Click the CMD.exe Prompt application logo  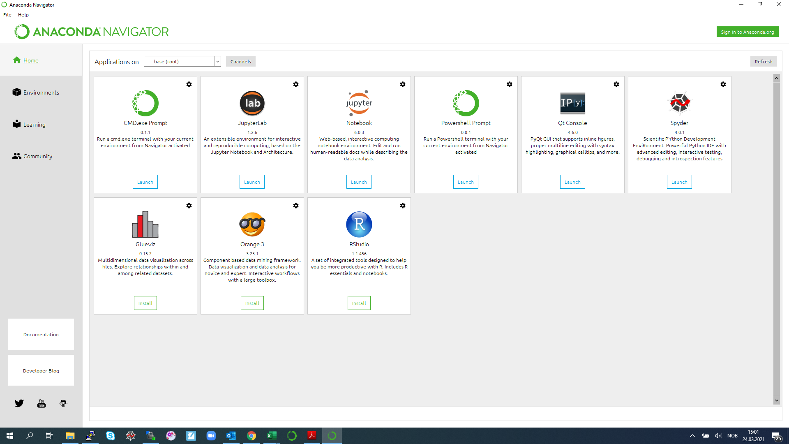point(145,103)
